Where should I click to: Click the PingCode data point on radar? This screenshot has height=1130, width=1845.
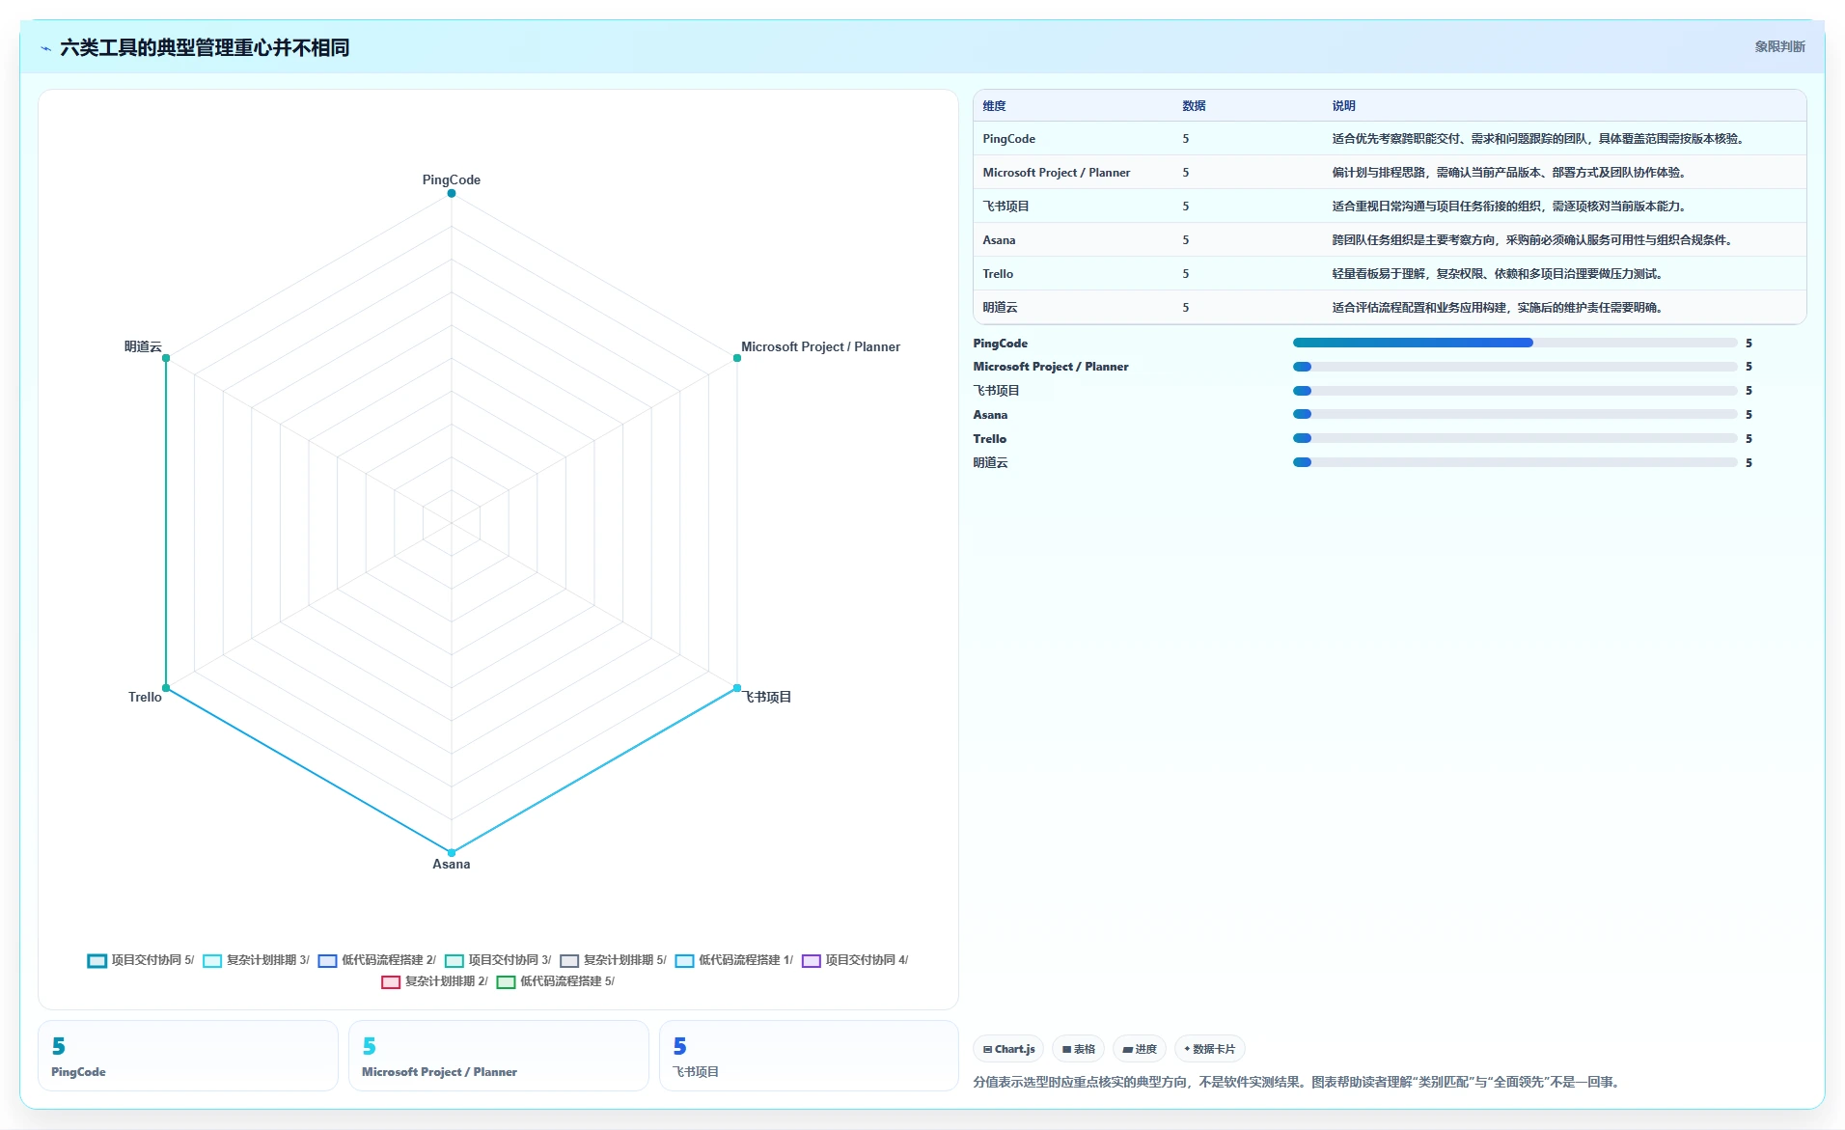pyautogui.click(x=451, y=193)
